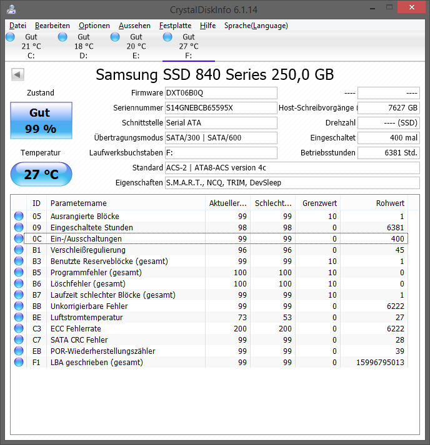The image size is (430, 445).
Task: Click the previous disk arrow button
Action: 17,75
